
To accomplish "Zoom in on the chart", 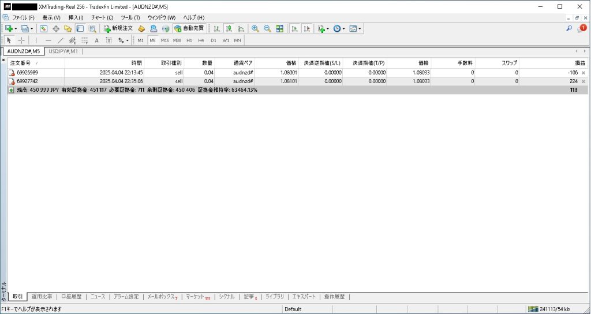I will point(255,28).
